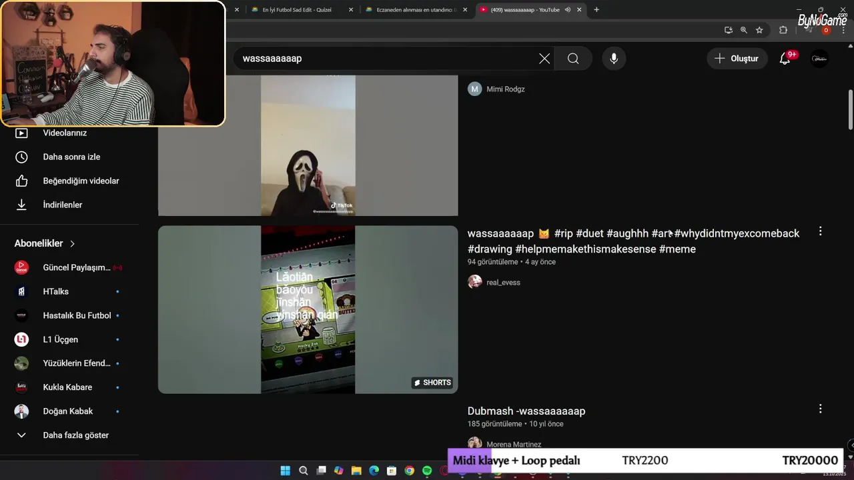854x480 pixels.
Task: Expand Daha fazla göster subscriptions
Action: click(75, 435)
